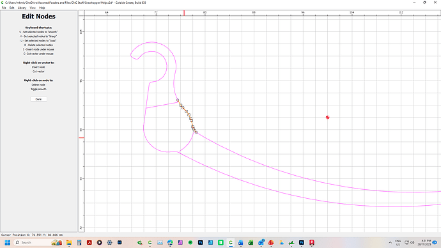Open the Calculator taskbar icon
441x248 pixels.
click(79, 242)
